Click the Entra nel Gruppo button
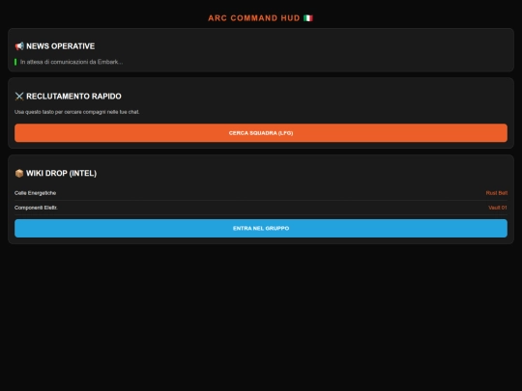The width and height of the screenshot is (522, 391). pos(261,229)
